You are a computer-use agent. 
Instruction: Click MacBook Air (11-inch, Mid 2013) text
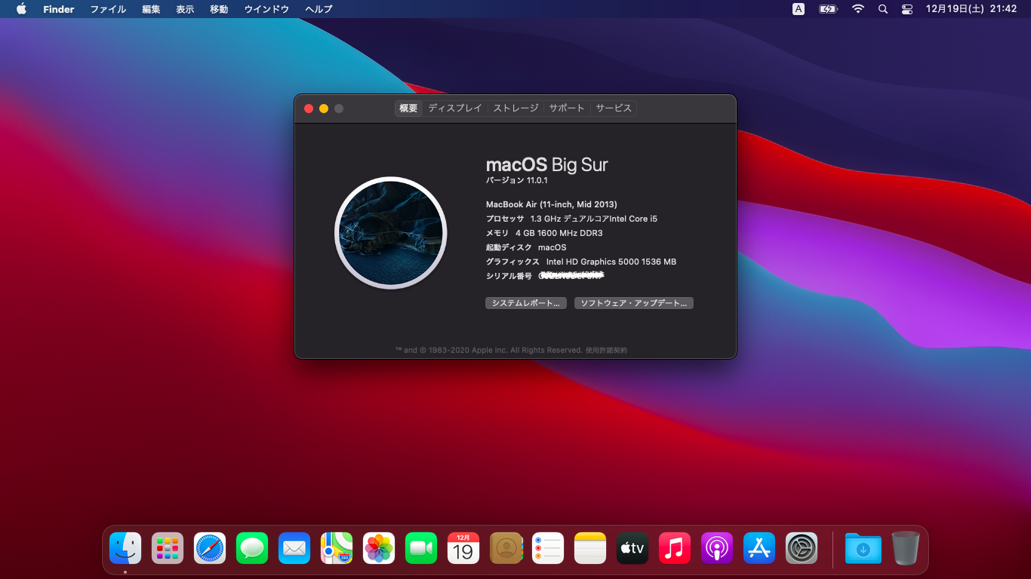pos(552,204)
